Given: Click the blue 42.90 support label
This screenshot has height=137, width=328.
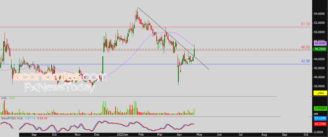Looking at the screenshot, I should click(x=305, y=61).
